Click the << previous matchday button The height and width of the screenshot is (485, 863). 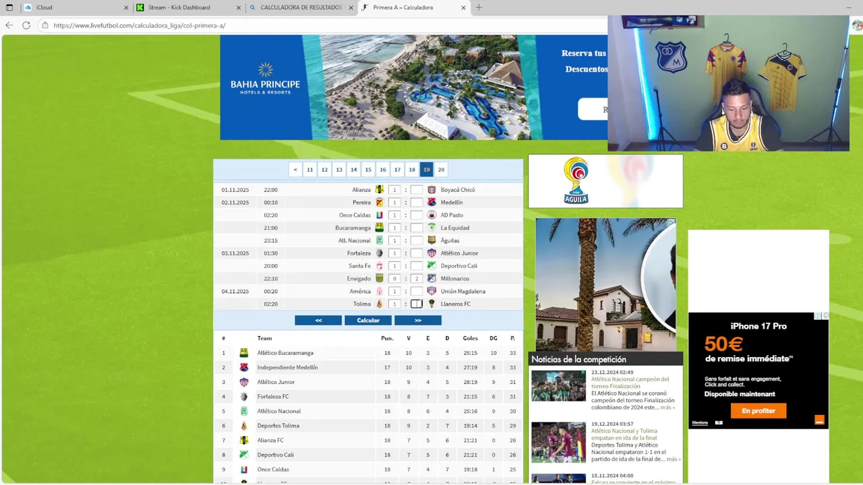[x=318, y=321]
